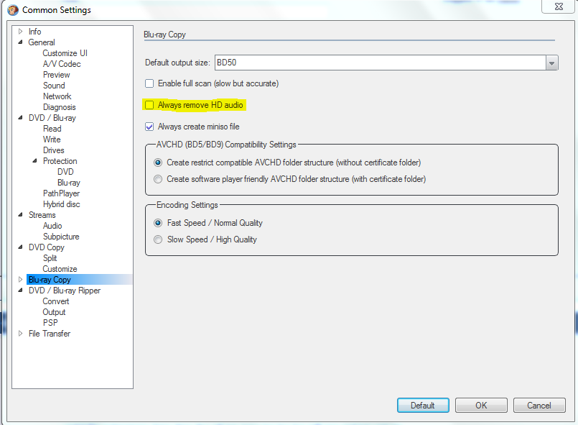This screenshot has height=425, width=578.
Task: Open File Transfer settings
Action: 50,334
